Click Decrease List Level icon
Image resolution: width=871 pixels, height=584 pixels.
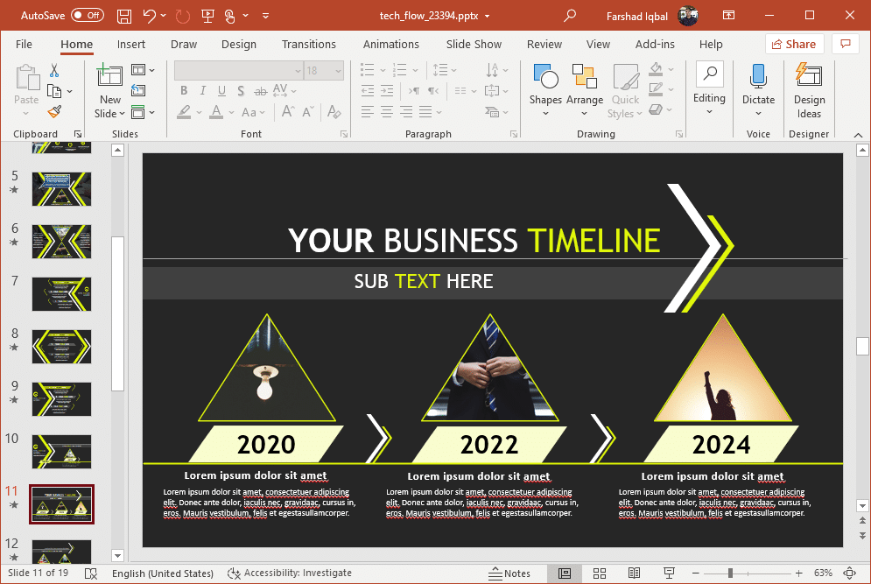(x=367, y=90)
